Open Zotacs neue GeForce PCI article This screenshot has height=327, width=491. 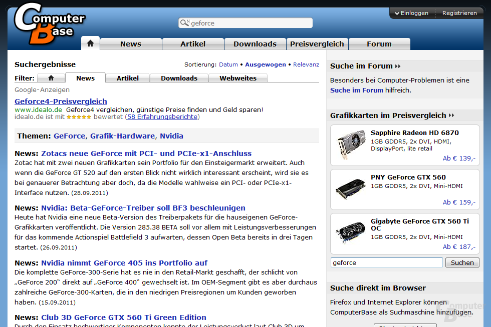tap(146, 153)
